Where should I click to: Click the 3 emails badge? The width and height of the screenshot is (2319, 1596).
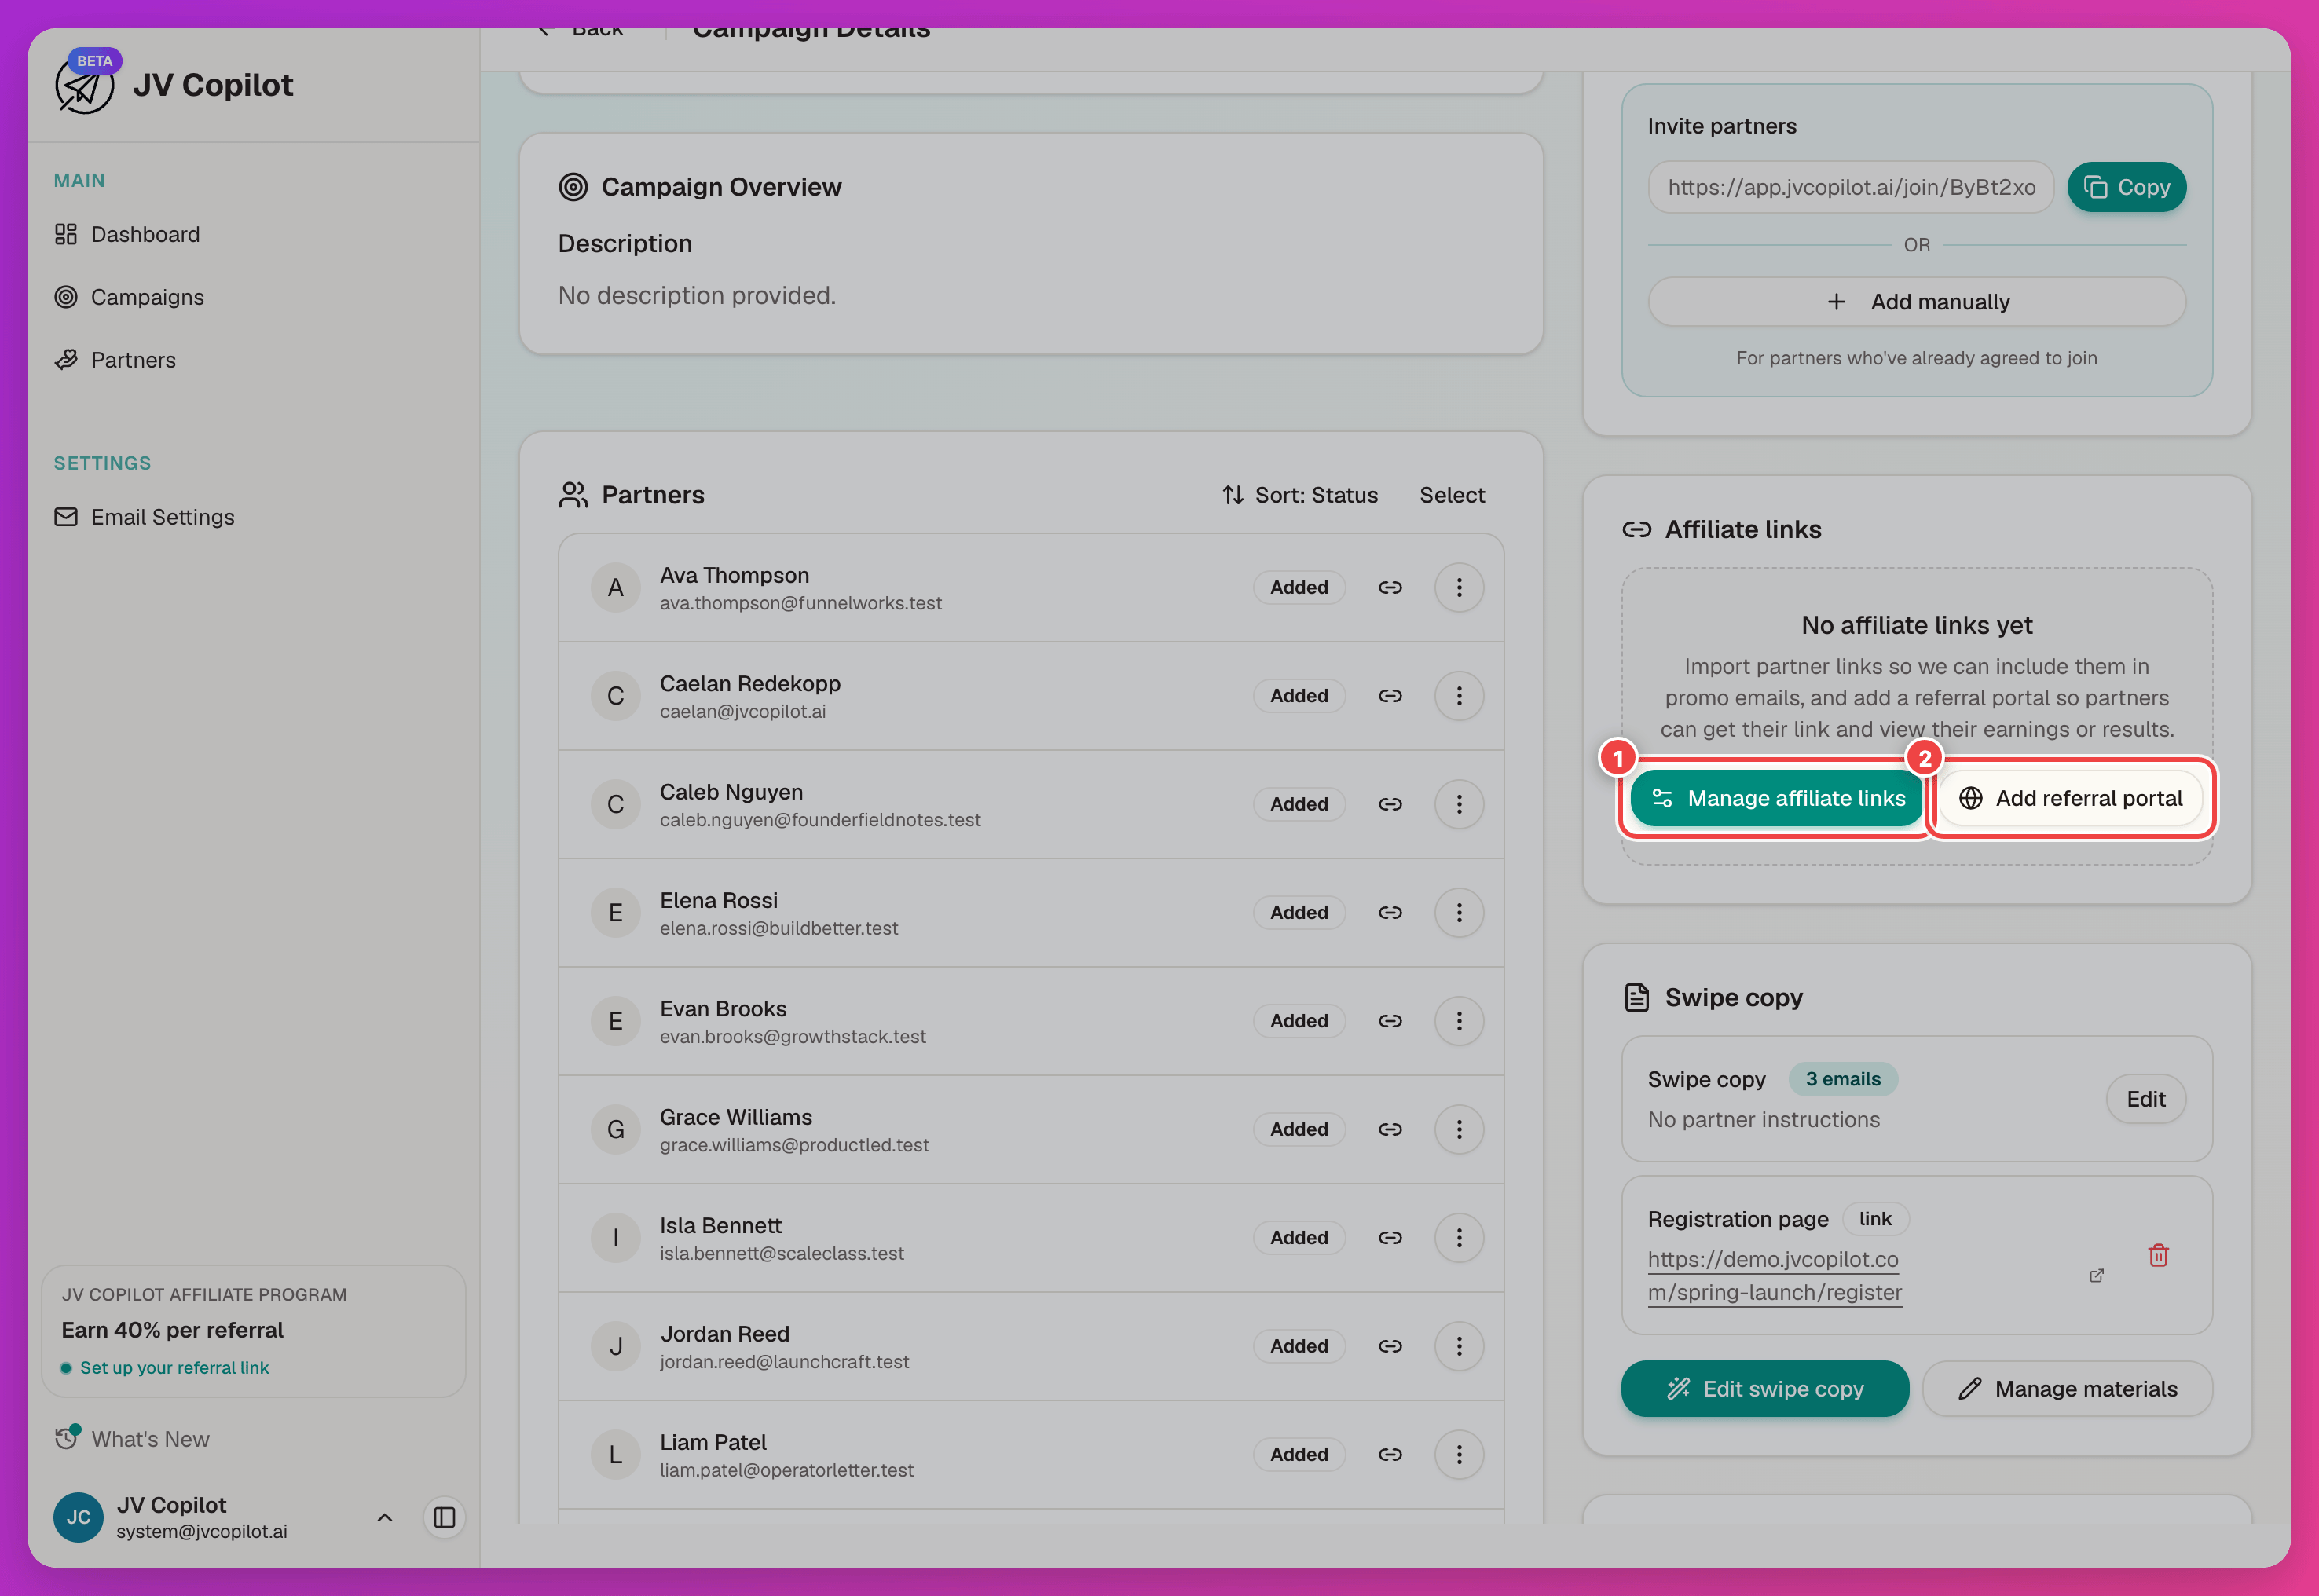click(1842, 1079)
